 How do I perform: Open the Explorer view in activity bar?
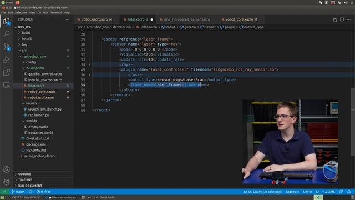pos(6,21)
